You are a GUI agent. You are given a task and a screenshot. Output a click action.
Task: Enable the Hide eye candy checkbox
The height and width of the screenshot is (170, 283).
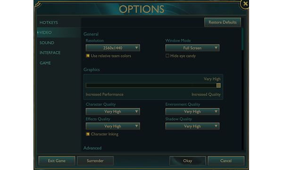click(167, 56)
